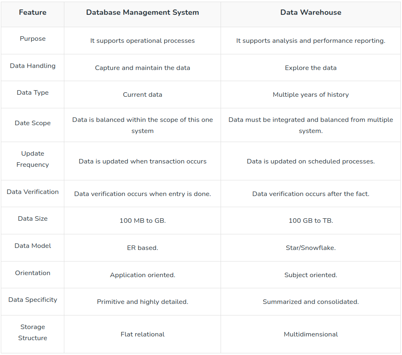Select the 'Explore the data' cell

point(310,68)
